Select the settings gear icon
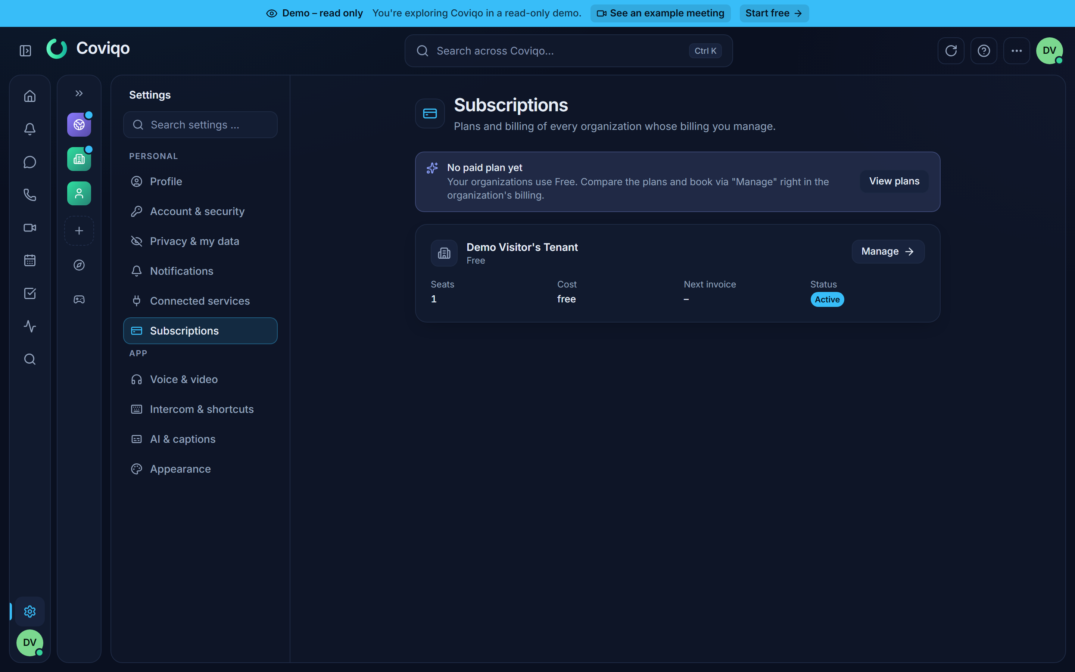 [x=30, y=612]
